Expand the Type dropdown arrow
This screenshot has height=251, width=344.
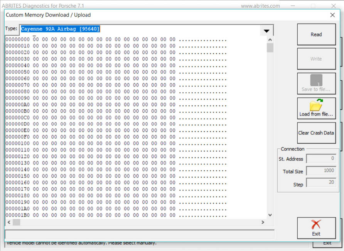266,31
